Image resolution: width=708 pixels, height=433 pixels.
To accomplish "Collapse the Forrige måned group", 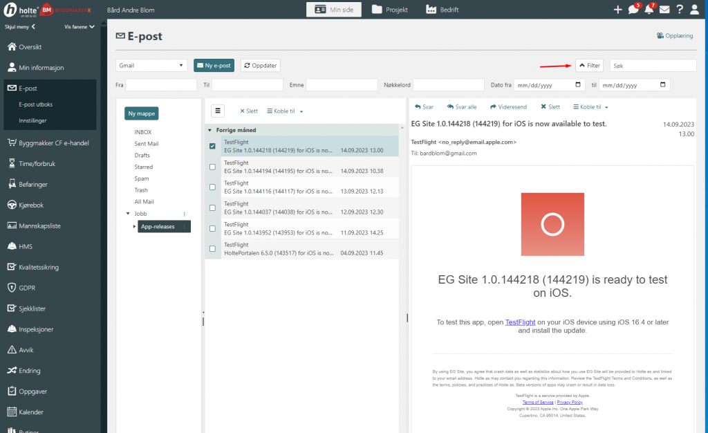I will [209, 130].
